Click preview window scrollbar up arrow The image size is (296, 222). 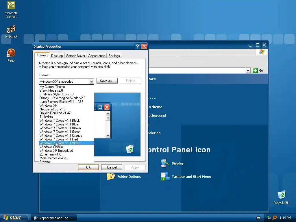(x=108, y=113)
